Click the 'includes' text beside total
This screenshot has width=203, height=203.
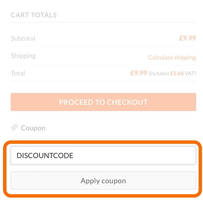160,73
